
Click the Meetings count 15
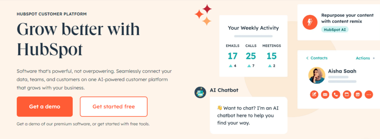[272, 56]
